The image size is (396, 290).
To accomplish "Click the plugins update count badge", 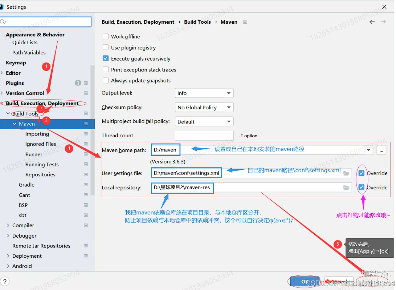I will point(78,83).
